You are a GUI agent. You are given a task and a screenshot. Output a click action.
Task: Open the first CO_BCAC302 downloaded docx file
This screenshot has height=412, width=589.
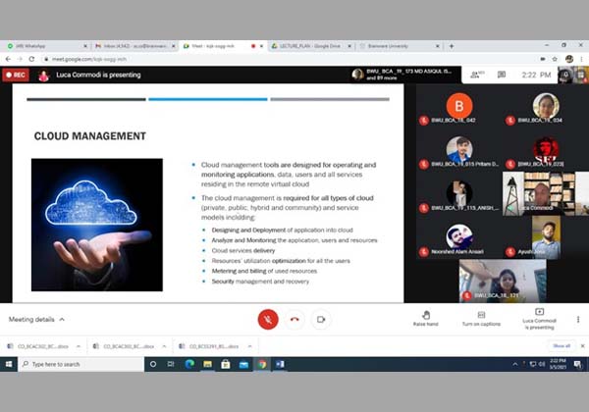39,345
